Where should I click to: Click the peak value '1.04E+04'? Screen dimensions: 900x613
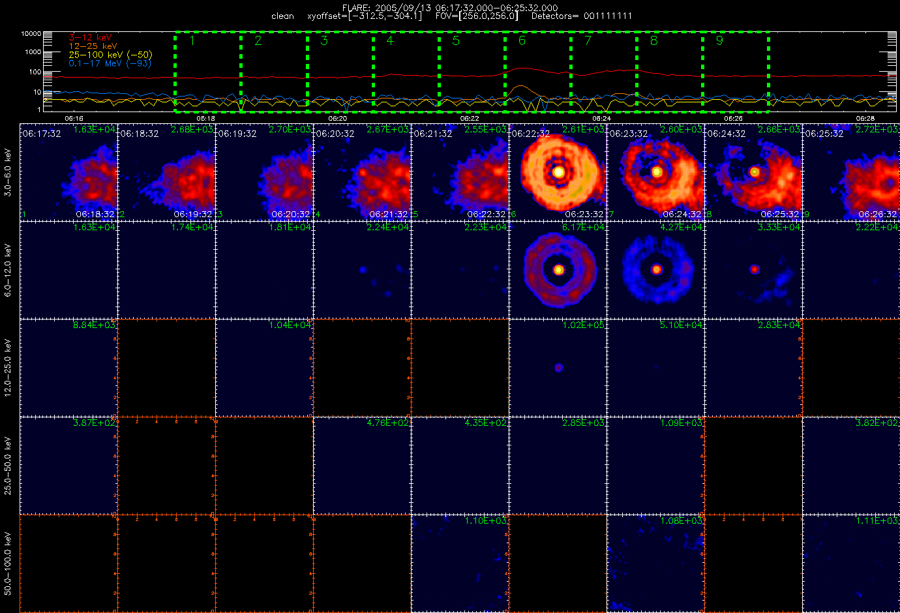(290, 325)
